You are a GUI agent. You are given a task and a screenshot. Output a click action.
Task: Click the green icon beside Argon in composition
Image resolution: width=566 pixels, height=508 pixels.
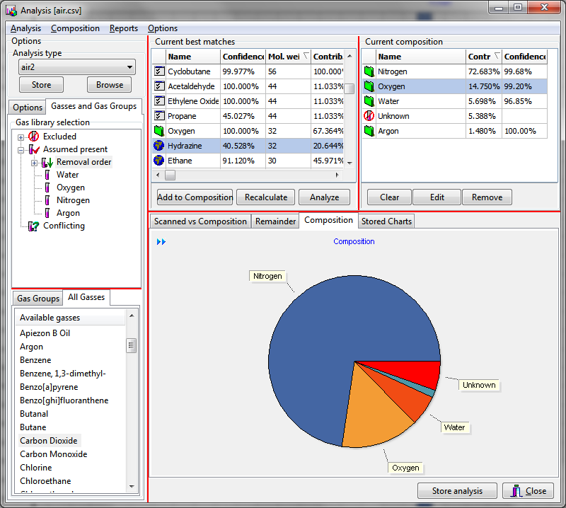coord(369,131)
